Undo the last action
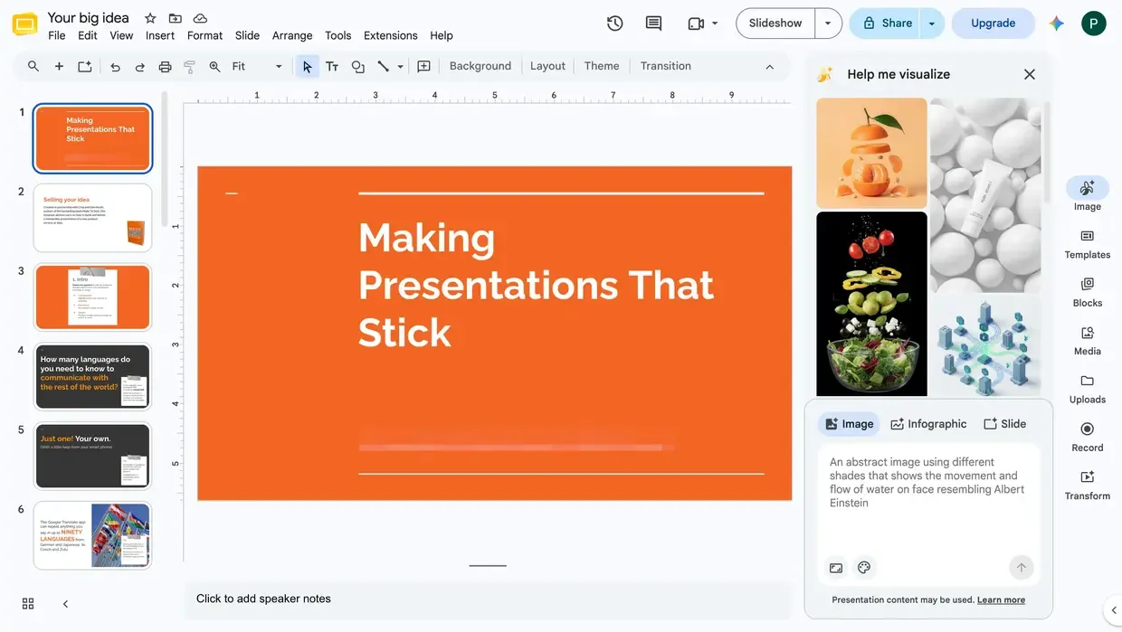The width and height of the screenshot is (1122, 632). [115, 66]
